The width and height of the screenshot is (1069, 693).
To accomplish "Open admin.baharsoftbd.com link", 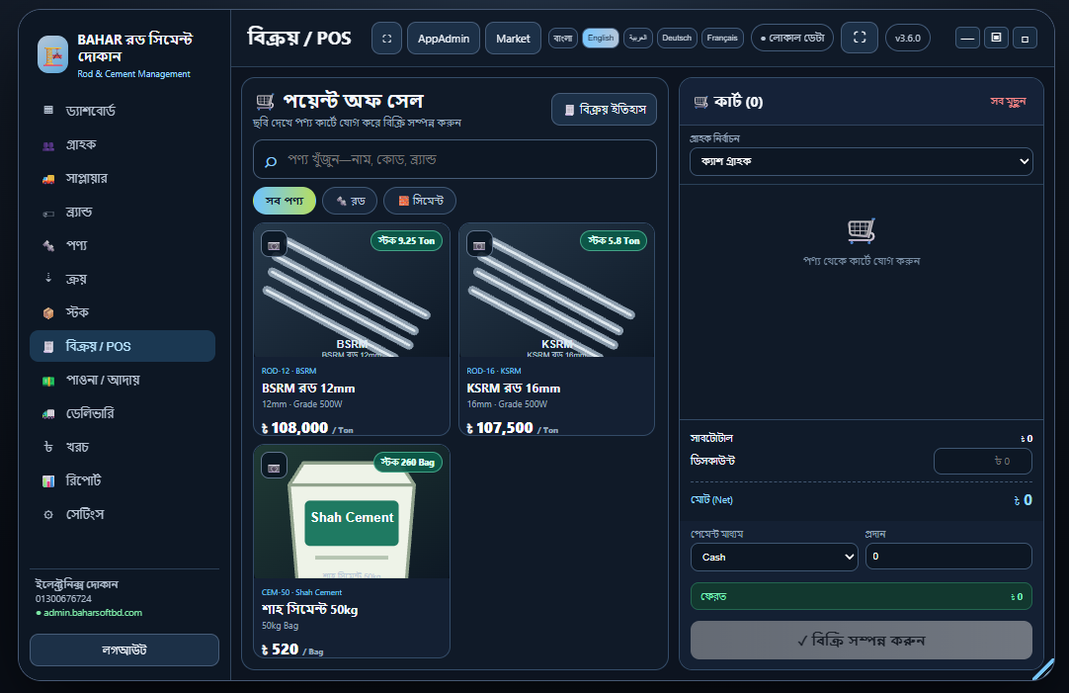I will (x=93, y=613).
